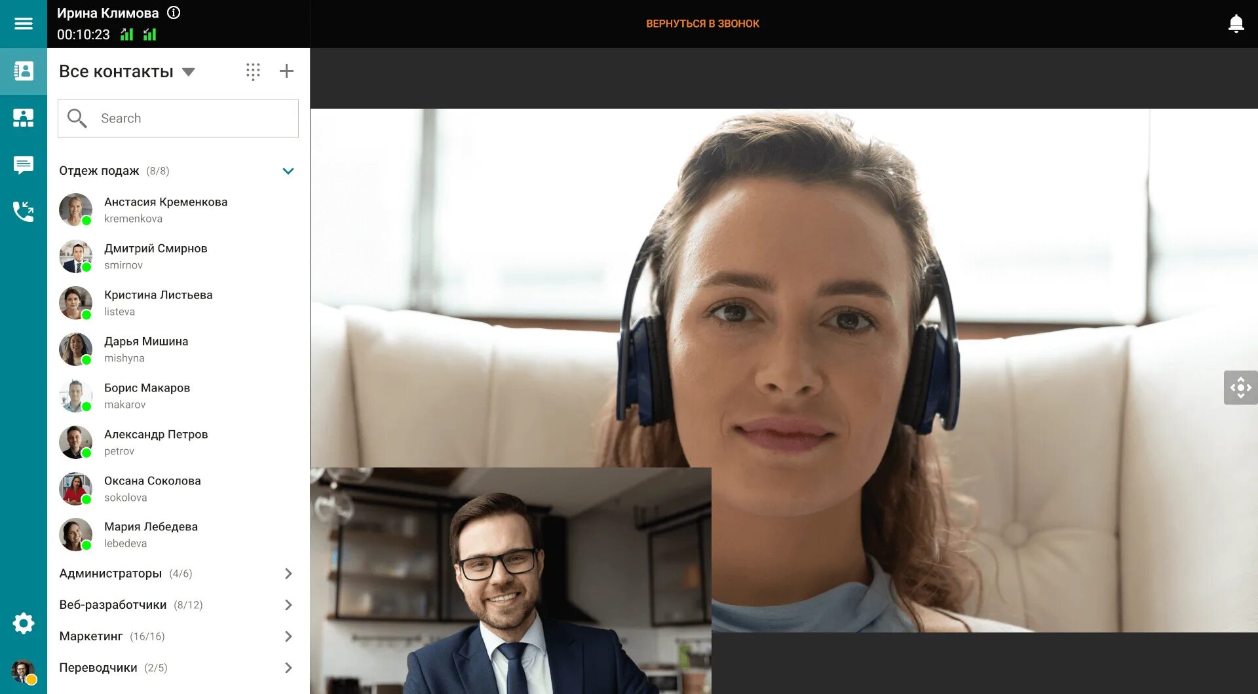The image size is (1258, 694).
Task: Expand the Веб-разработчики group
Action: point(288,605)
